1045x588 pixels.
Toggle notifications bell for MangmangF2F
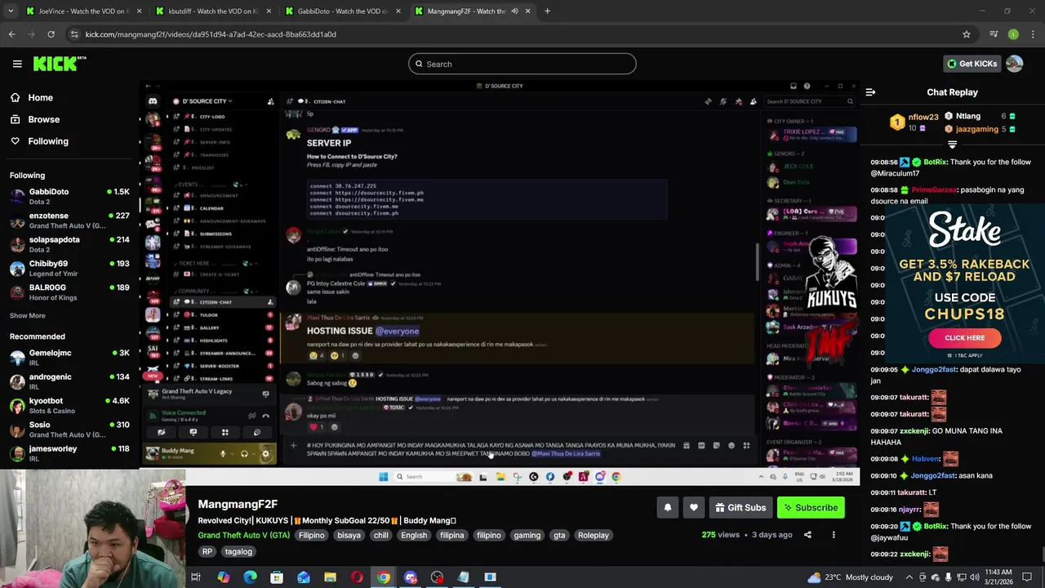(667, 508)
